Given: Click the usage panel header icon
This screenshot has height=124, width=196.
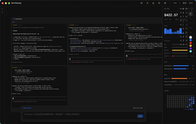Looking at the screenshot, I should 165,8.
